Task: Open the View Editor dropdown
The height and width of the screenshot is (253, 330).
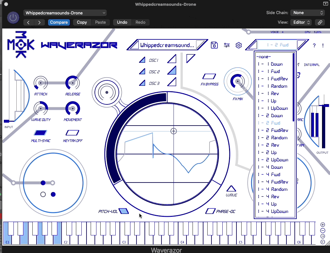Action: pyautogui.click(x=301, y=22)
